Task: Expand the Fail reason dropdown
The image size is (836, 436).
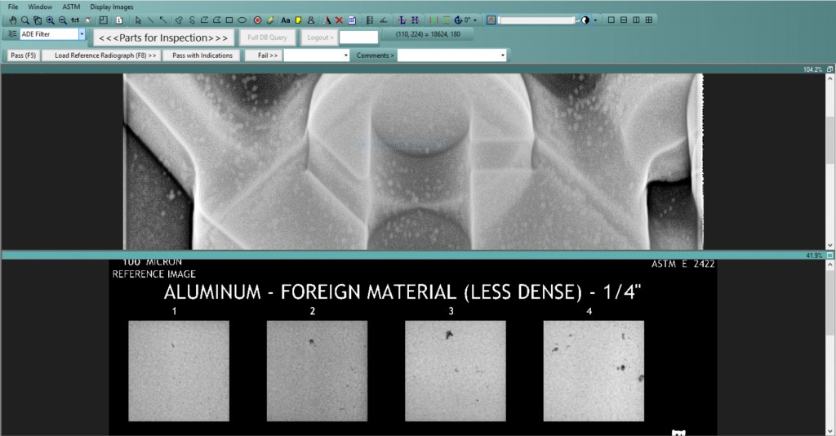Action: click(x=346, y=56)
